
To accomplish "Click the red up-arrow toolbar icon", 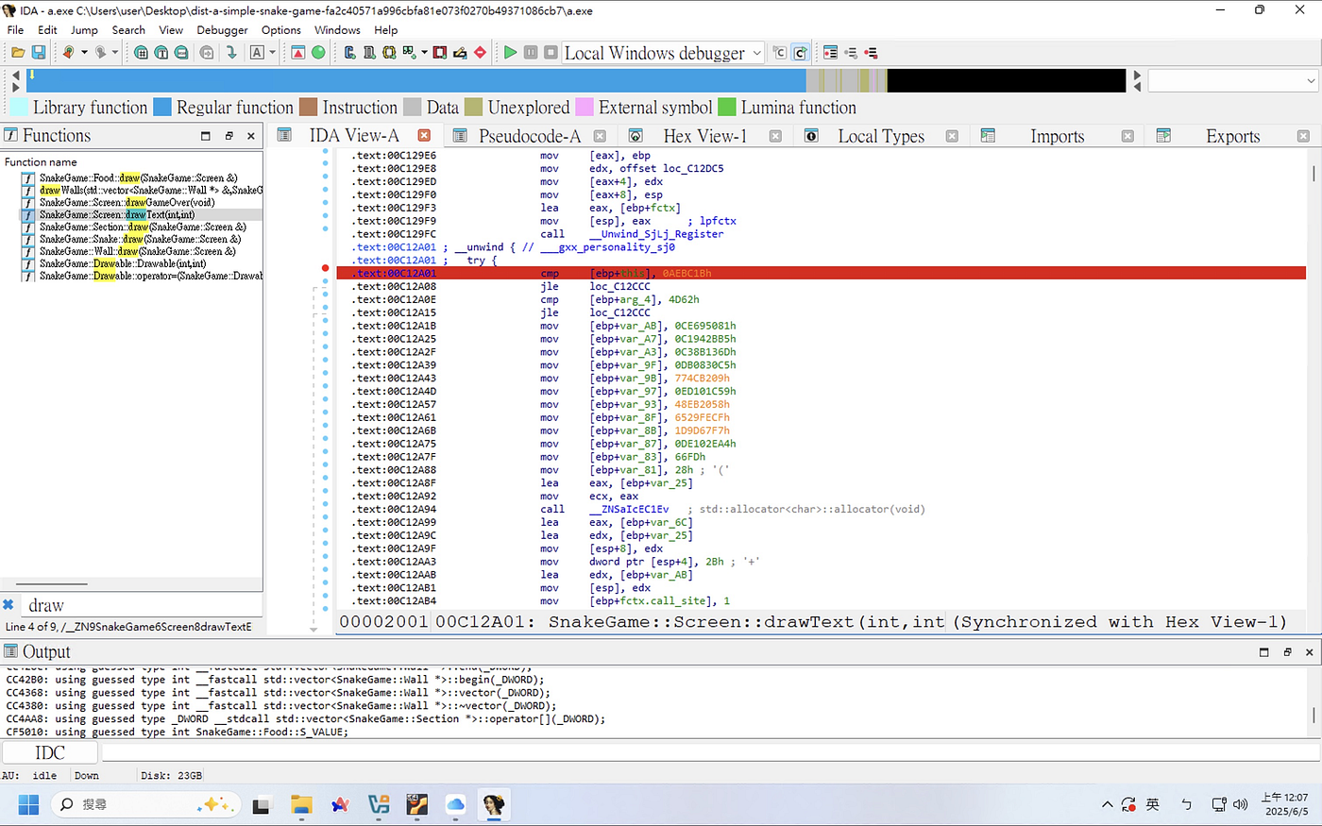I will click(x=297, y=53).
